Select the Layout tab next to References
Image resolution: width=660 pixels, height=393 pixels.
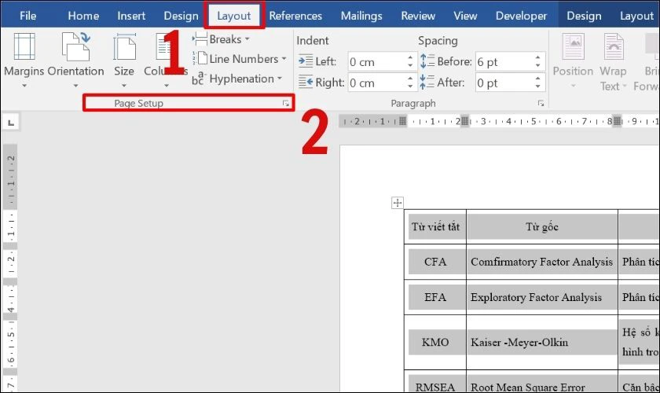[234, 16]
